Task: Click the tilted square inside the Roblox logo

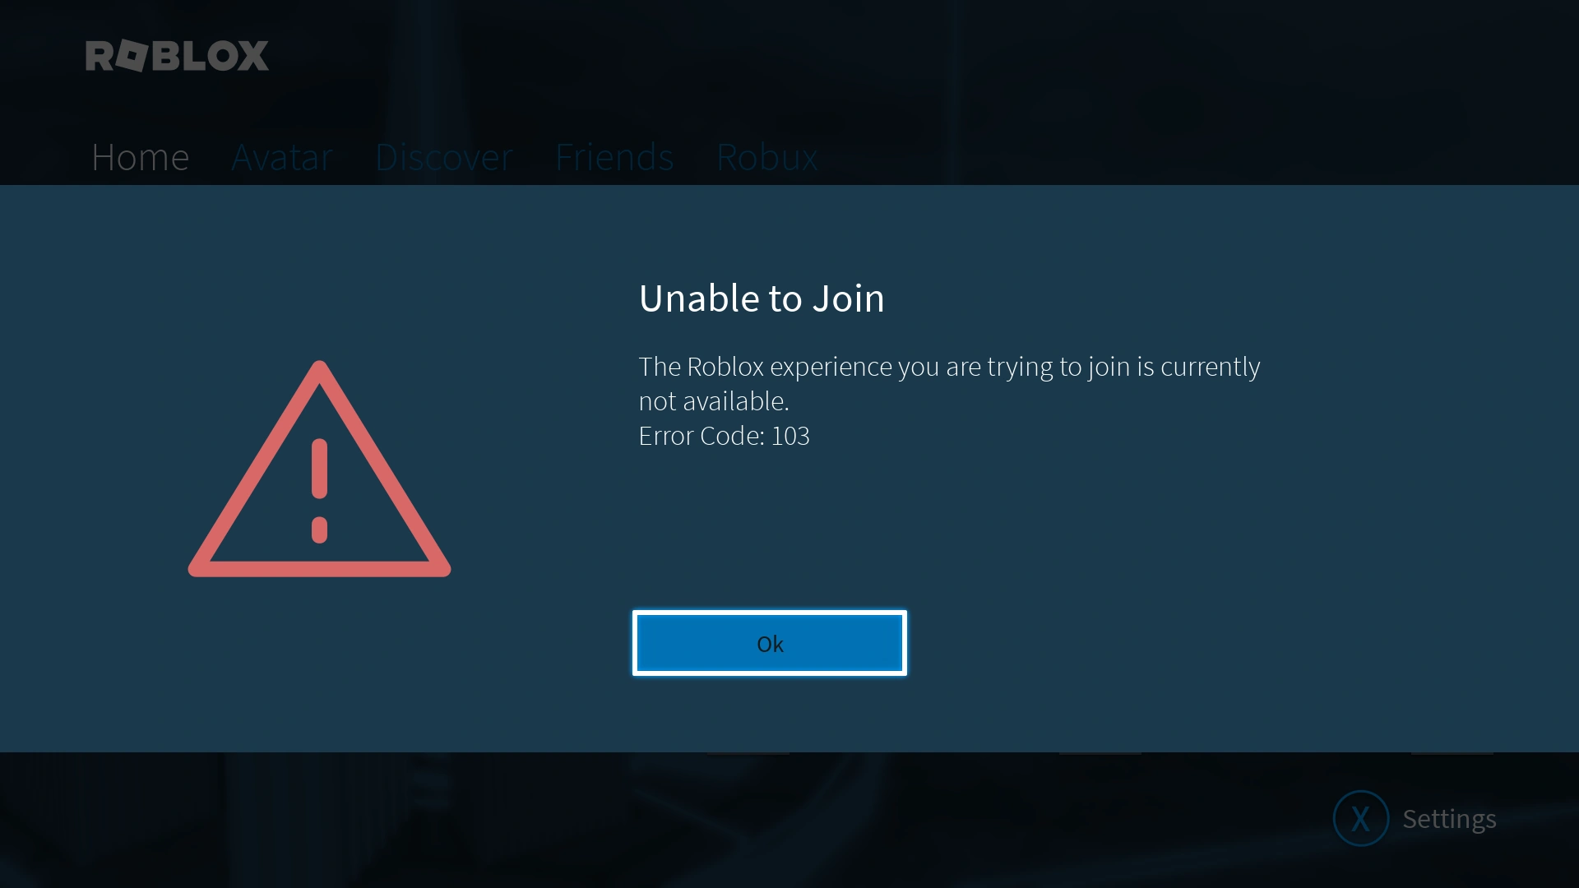Action: 132,56
